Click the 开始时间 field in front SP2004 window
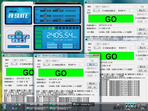Viewport: 148px width, 111px height. (x=66, y=79)
